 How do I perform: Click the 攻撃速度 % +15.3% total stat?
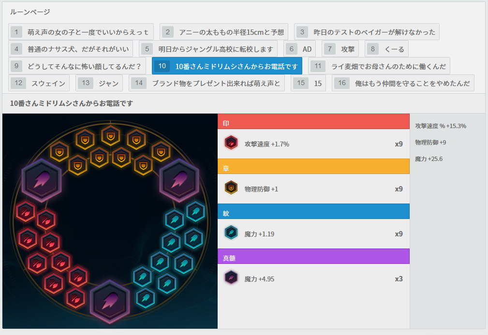441,126
